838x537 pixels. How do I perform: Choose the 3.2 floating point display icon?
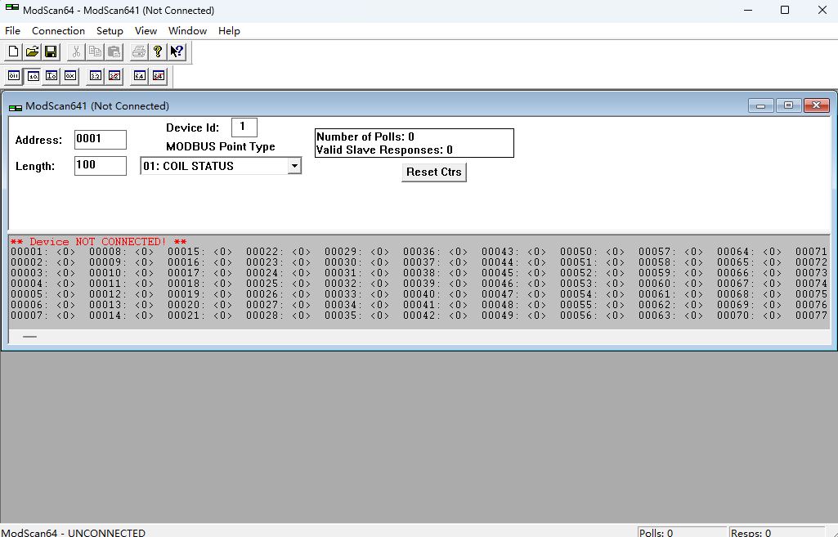[x=96, y=76]
